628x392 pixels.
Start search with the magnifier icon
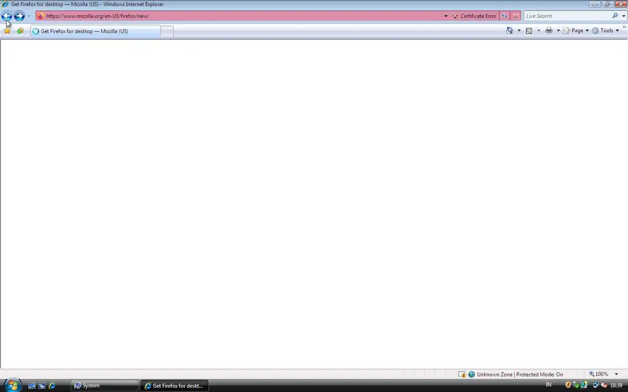615,16
